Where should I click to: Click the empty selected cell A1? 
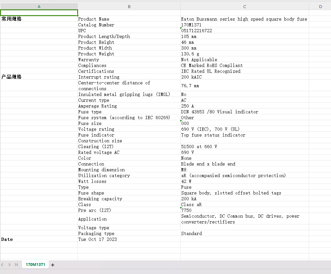39,13
